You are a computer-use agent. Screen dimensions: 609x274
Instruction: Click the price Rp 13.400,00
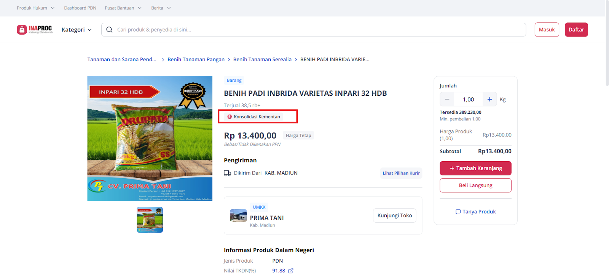coord(250,136)
